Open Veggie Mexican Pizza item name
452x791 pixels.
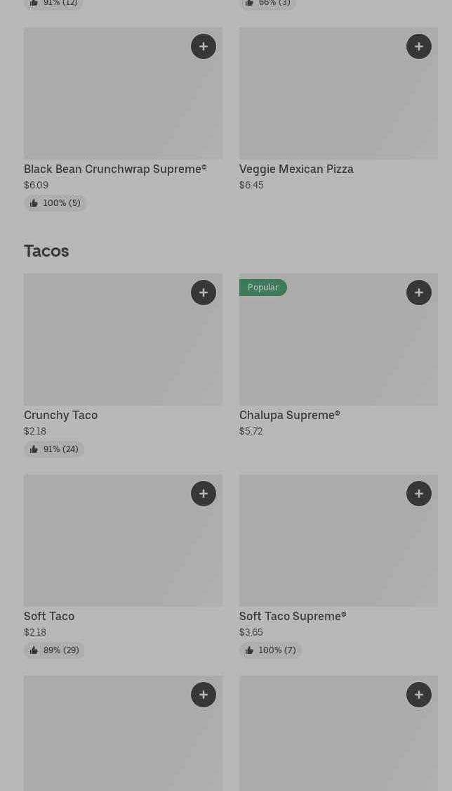pos(296,169)
